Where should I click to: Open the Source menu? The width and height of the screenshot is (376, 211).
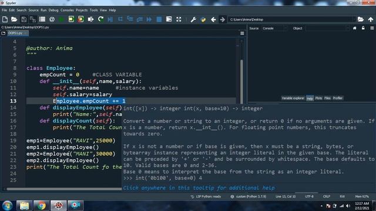[33, 10]
